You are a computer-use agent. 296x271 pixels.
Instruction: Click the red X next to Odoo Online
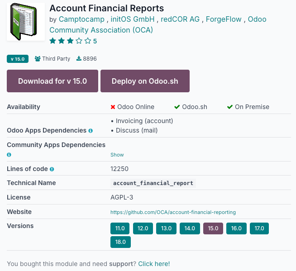113,107
